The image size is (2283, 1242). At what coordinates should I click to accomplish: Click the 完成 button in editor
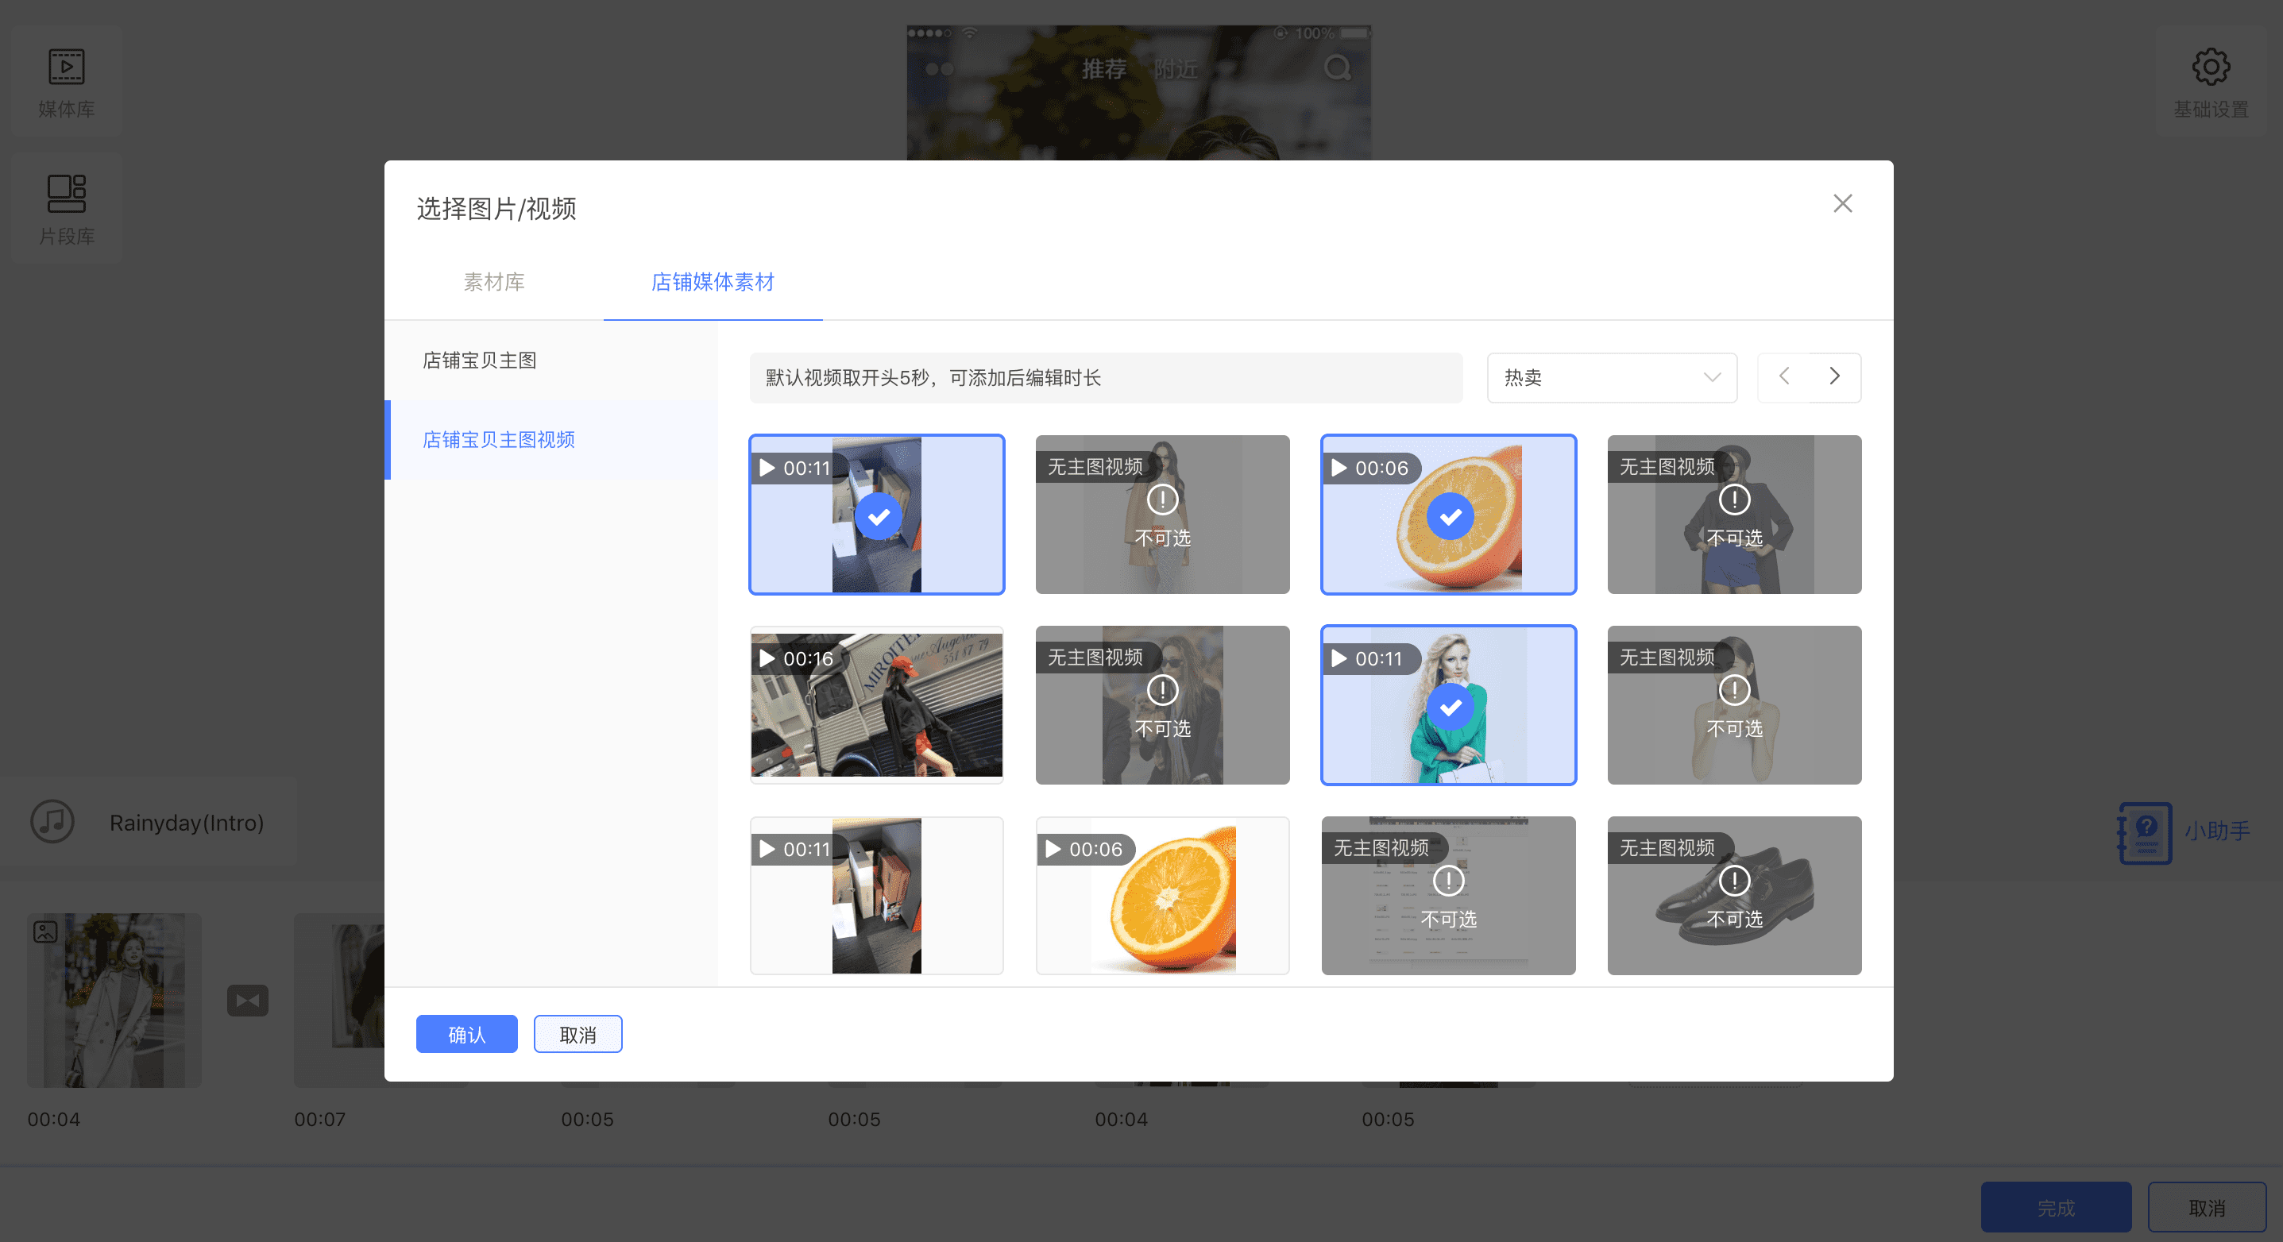click(2056, 1207)
